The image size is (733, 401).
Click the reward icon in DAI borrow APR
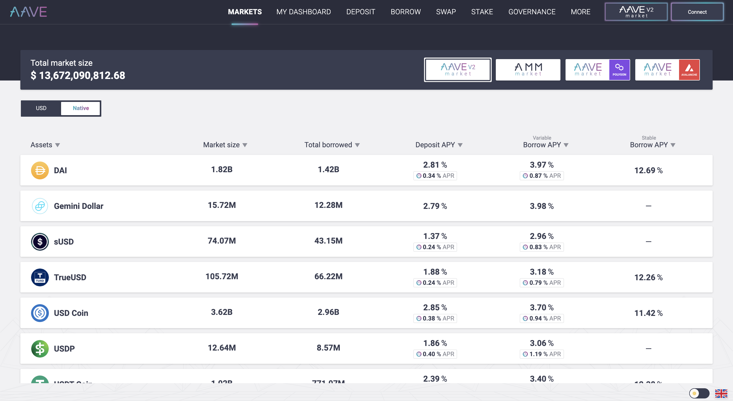pyautogui.click(x=525, y=176)
